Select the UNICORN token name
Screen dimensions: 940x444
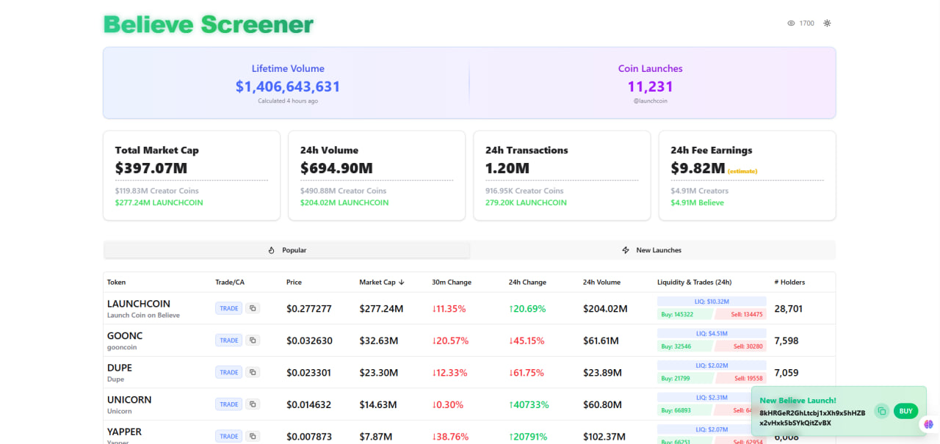coord(129,400)
